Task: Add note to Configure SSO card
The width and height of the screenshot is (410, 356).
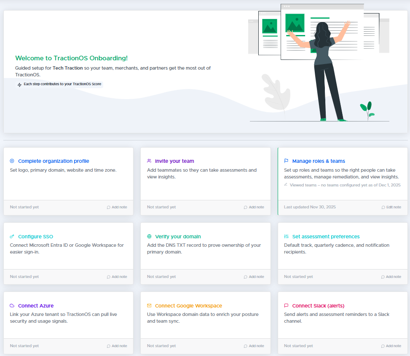Action: point(117,277)
